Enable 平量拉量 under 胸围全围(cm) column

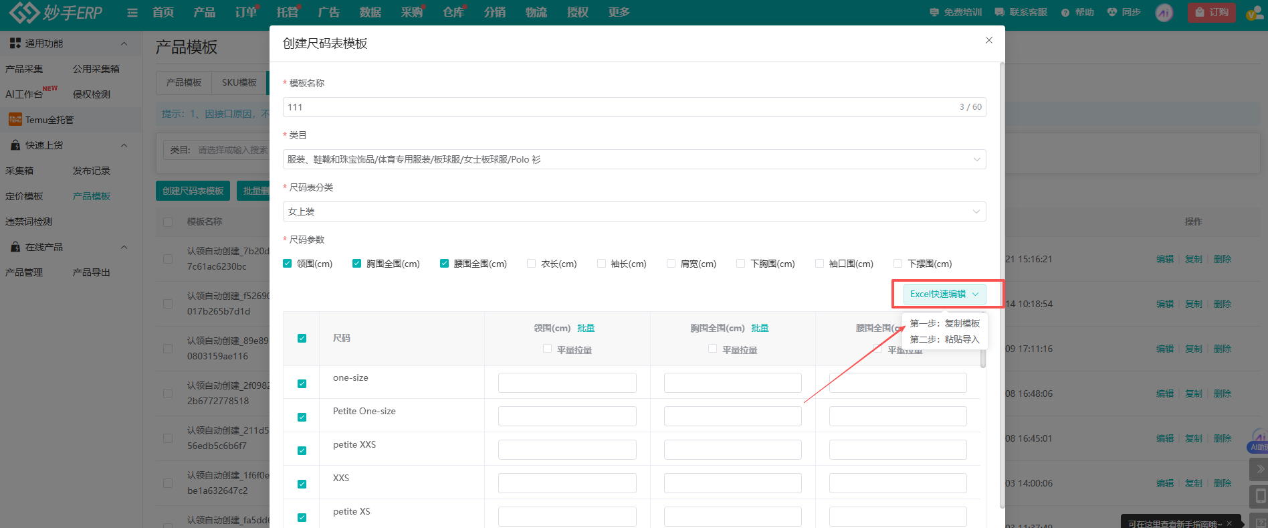click(x=713, y=349)
